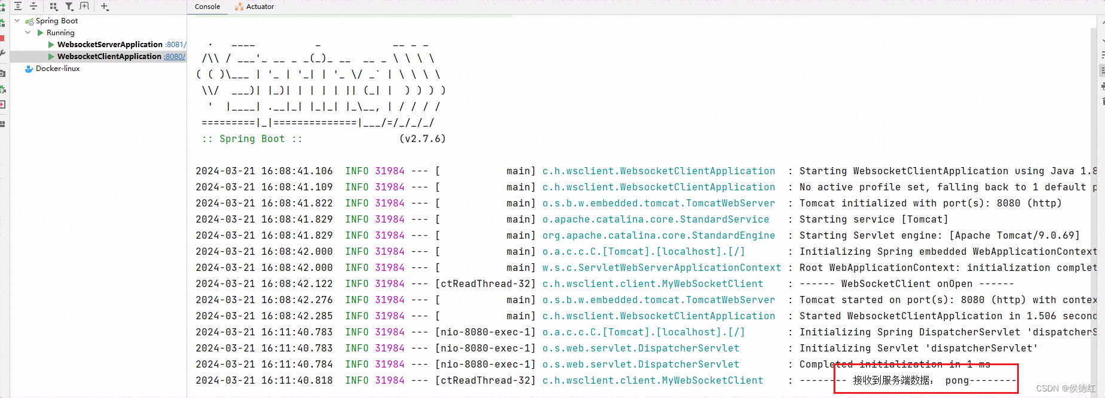Image resolution: width=1105 pixels, height=398 pixels.
Task: Click the ':: Spring Boot ::' banner text
Action: click(x=252, y=138)
